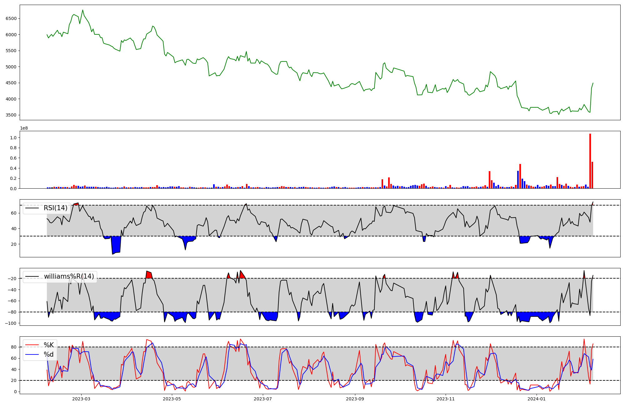The image size is (625, 406).
Task: Click the williams%R(14) legend entry
Action: [69, 276]
